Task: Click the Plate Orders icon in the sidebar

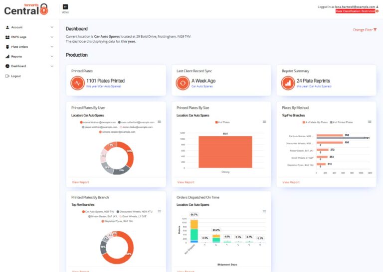Action: point(7,47)
